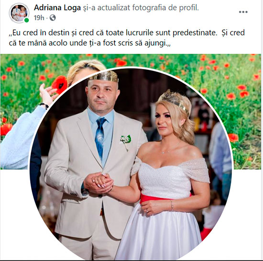Click the groom's white boutonniere flower
This screenshot has height=261, width=263.
(126, 142)
